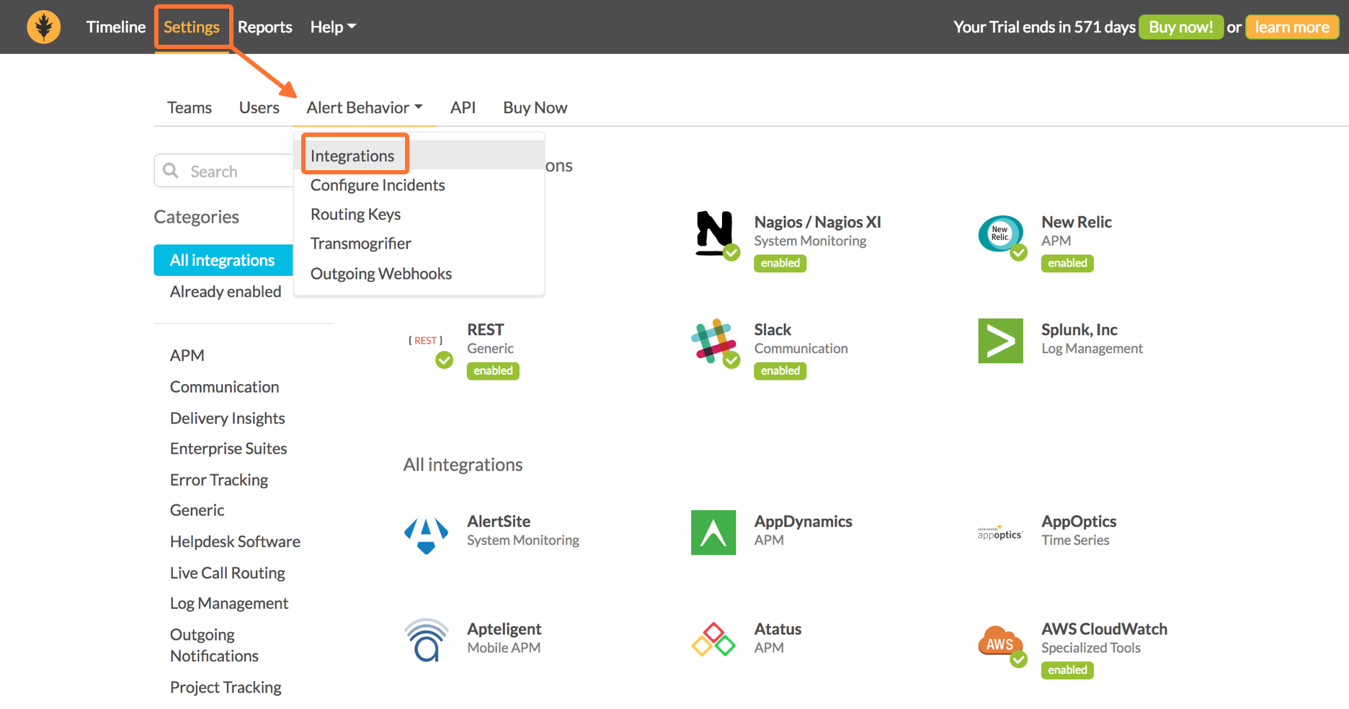Open the AWS CloudWatch cloud logo
The height and width of the screenshot is (709, 1349).
click(1000, 641)
